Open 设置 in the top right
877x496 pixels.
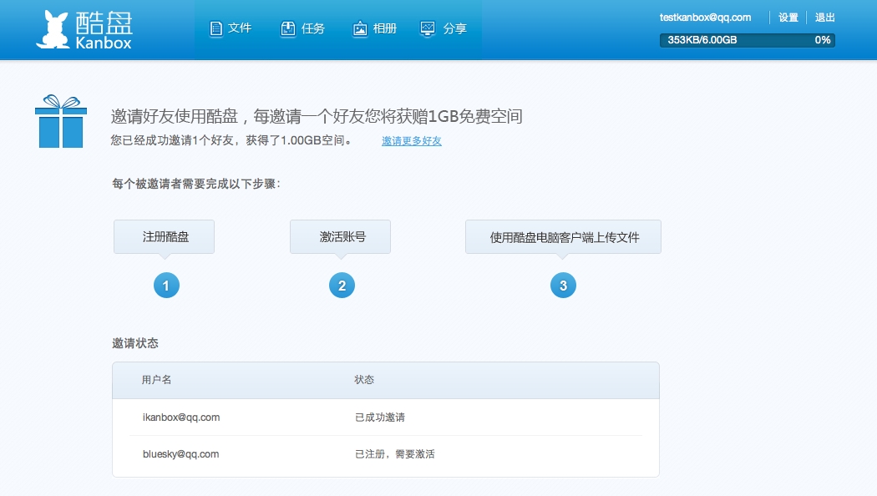(788, 18)
